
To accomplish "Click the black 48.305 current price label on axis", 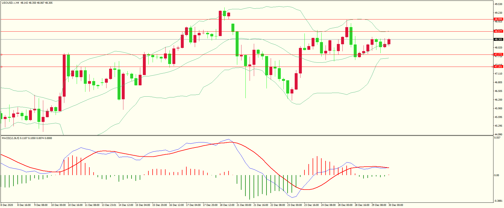I will [498, 39].
